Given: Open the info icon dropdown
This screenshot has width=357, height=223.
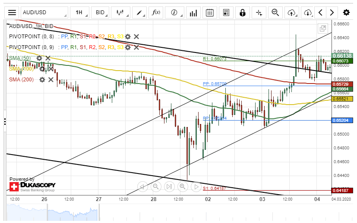Looking at the screenshot, I should tap(174, 12).
